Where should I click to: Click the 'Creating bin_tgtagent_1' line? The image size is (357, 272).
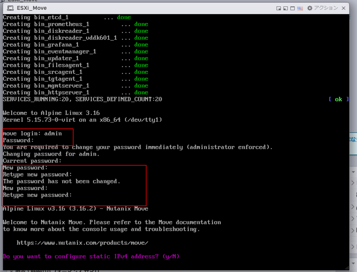pos(76,79)
